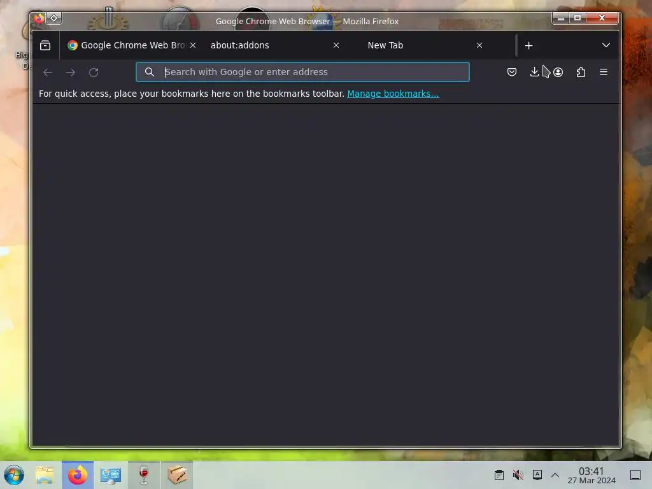This screenshot has width=652, height=489.
Task: Open the Firefox account menu
Action: point(558,72)
